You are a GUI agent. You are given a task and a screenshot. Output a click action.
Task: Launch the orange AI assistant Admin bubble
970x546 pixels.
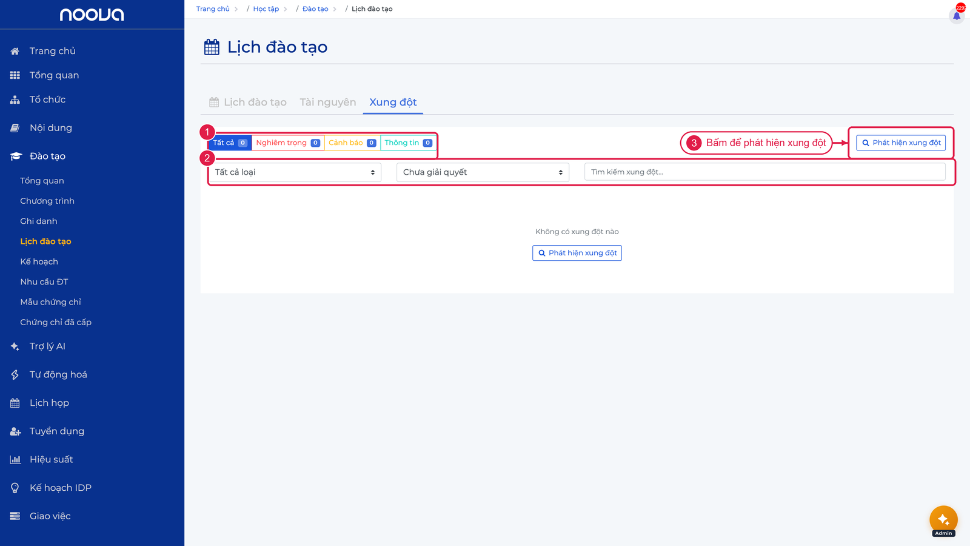pyautogui.click(x=943, y=520)
